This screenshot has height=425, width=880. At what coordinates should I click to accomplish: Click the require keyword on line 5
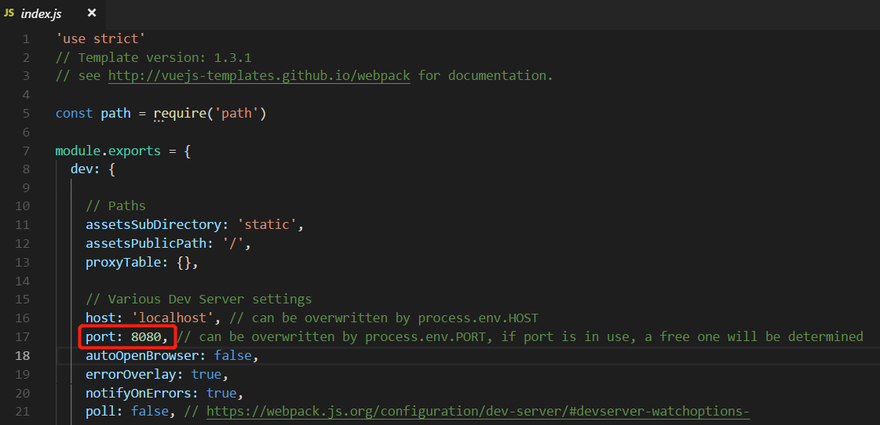pos(180,113)
